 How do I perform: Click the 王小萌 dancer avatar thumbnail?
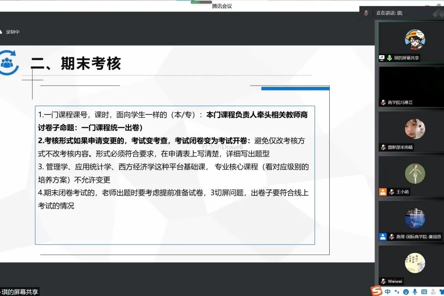[x=414, y=173]
